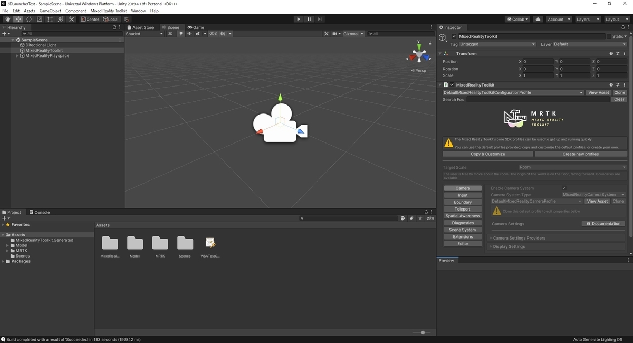Open MixedRealityToolkit component help icon
The image size is (633, 343).
pos(611,84)
